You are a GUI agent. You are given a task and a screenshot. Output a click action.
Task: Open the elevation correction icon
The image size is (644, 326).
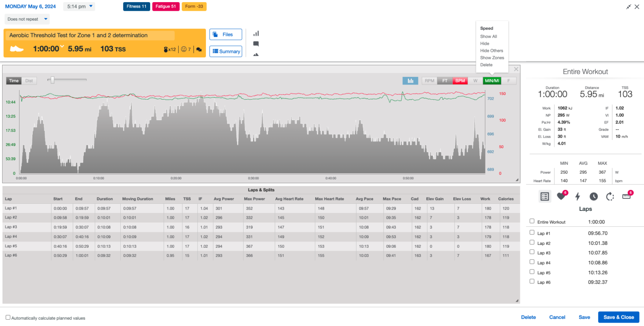pyautogui.click(x=256, y=54)
